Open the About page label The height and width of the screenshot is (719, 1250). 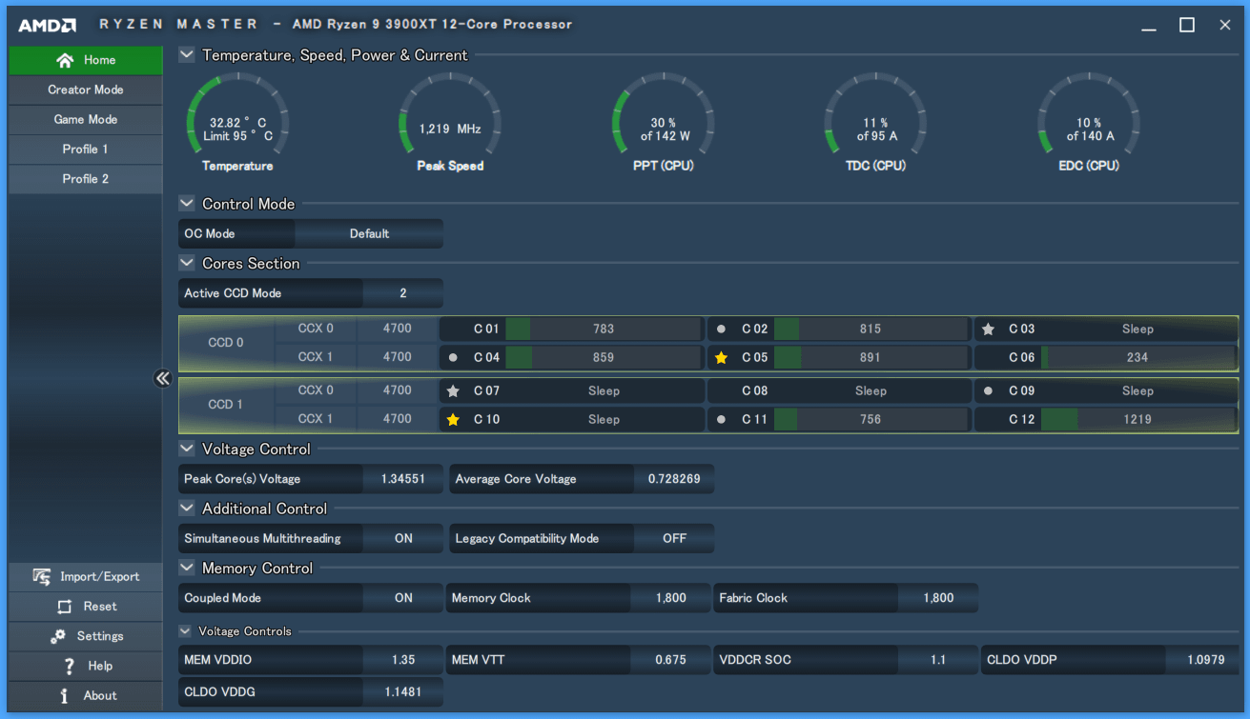pyautogui.click(x=100, y=695)
